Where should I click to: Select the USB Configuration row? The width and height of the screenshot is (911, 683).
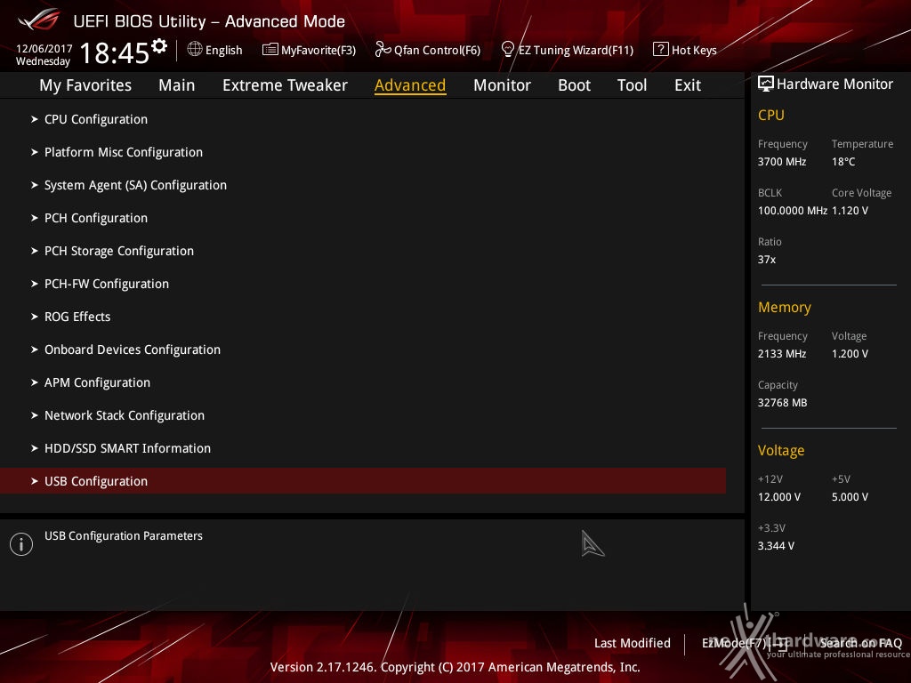pos(363,481)
